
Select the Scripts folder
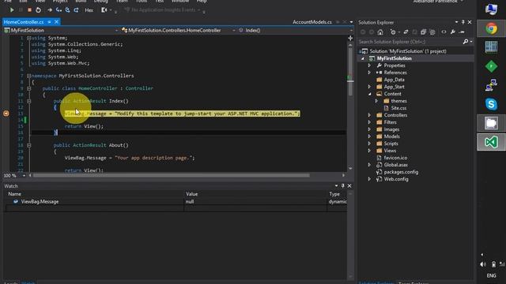coord(391,144)
